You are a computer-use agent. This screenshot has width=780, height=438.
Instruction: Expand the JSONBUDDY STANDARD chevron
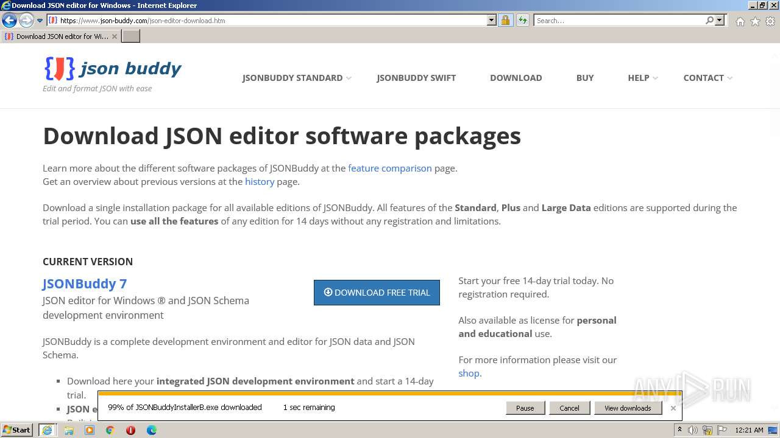tap(349, 78)
